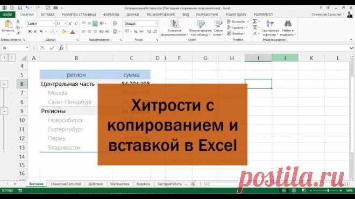Switch to Page Layout view in status bar

point(294,191)
